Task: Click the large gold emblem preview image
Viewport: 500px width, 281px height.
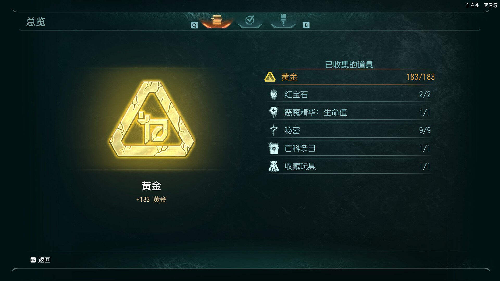Action: pyautogui.click(x=152, y=119)
